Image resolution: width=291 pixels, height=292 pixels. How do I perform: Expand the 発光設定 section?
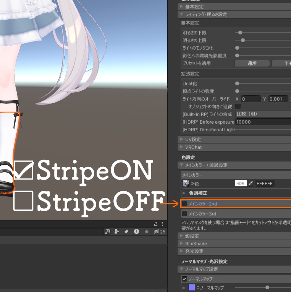point(181,251)
